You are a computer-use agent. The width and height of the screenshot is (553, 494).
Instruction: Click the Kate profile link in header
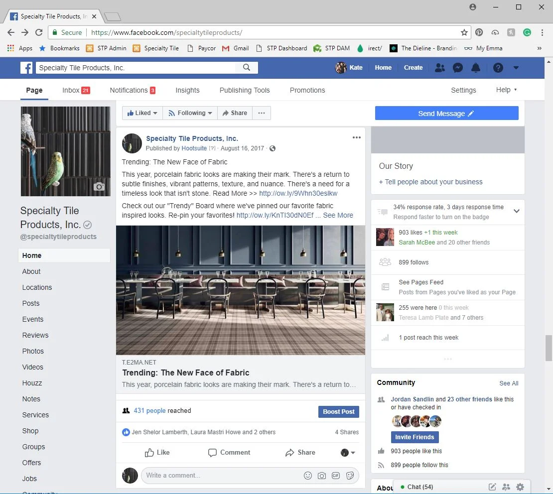point(349,68)
